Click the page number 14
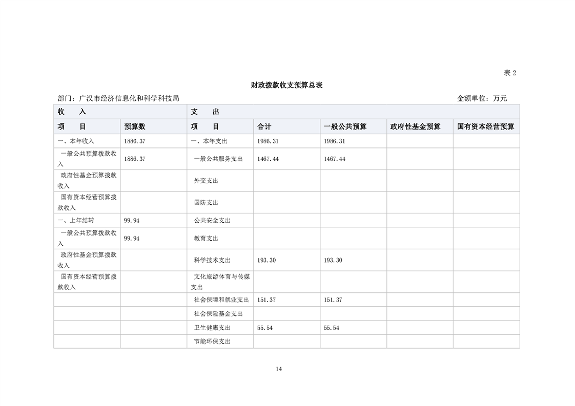The height and width of the screenshot is (406, 575). click(x=279, y=369)
